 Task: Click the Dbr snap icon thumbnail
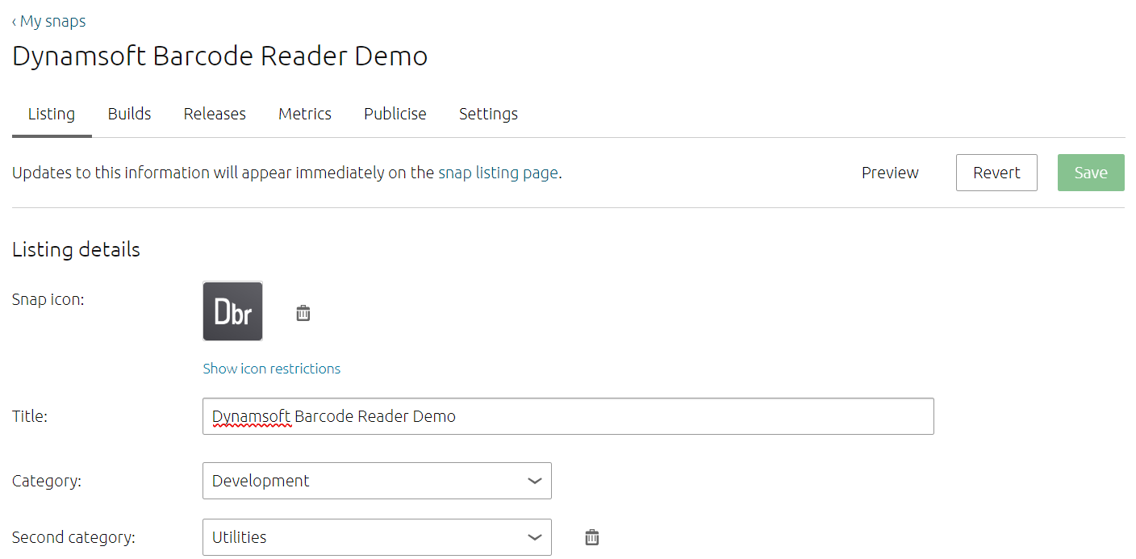coord(232,311)
